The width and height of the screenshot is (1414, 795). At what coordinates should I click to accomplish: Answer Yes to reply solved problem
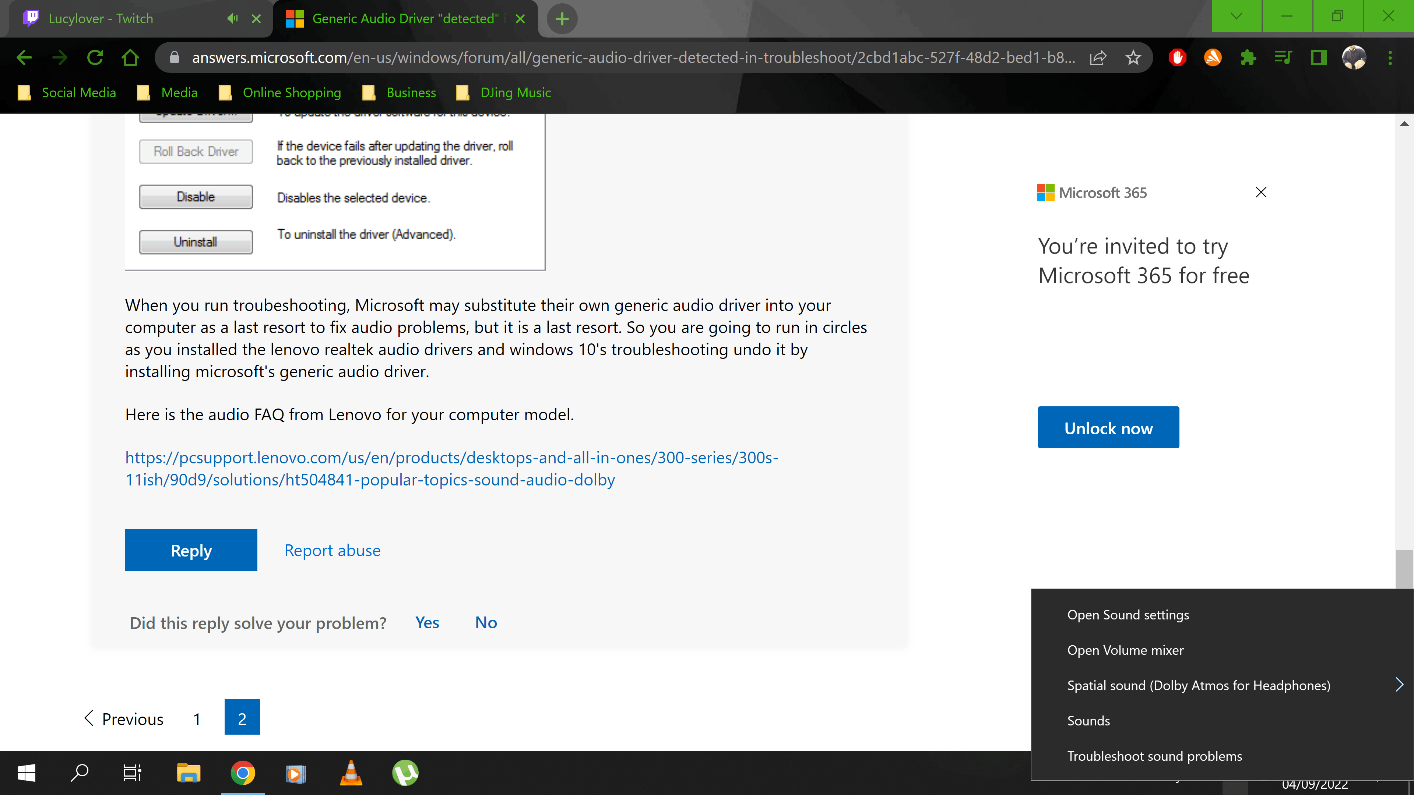(x=427, y=623)
